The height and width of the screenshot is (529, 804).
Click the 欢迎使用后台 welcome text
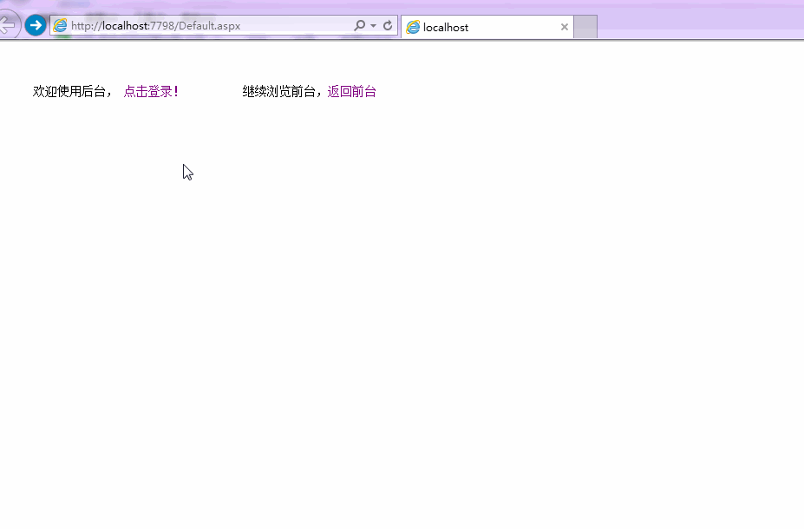[69, 91]
